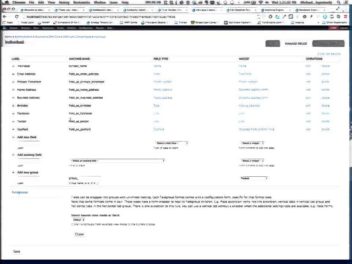Click the Save button
This screenshot has height=264, width=352.
tap(16, 252)
